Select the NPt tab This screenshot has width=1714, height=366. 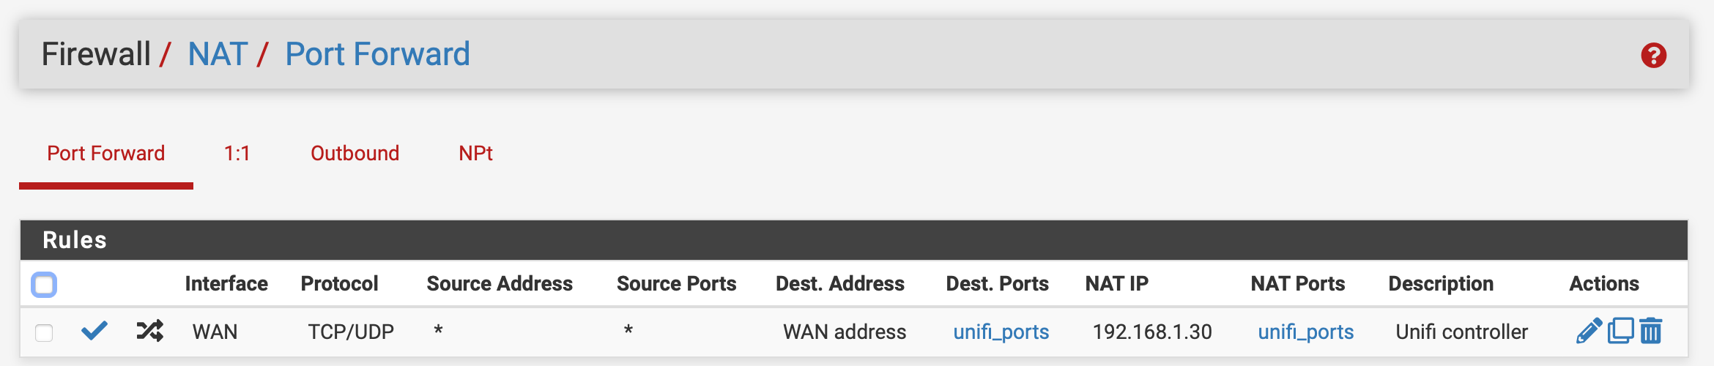click(x=475, y=153)
